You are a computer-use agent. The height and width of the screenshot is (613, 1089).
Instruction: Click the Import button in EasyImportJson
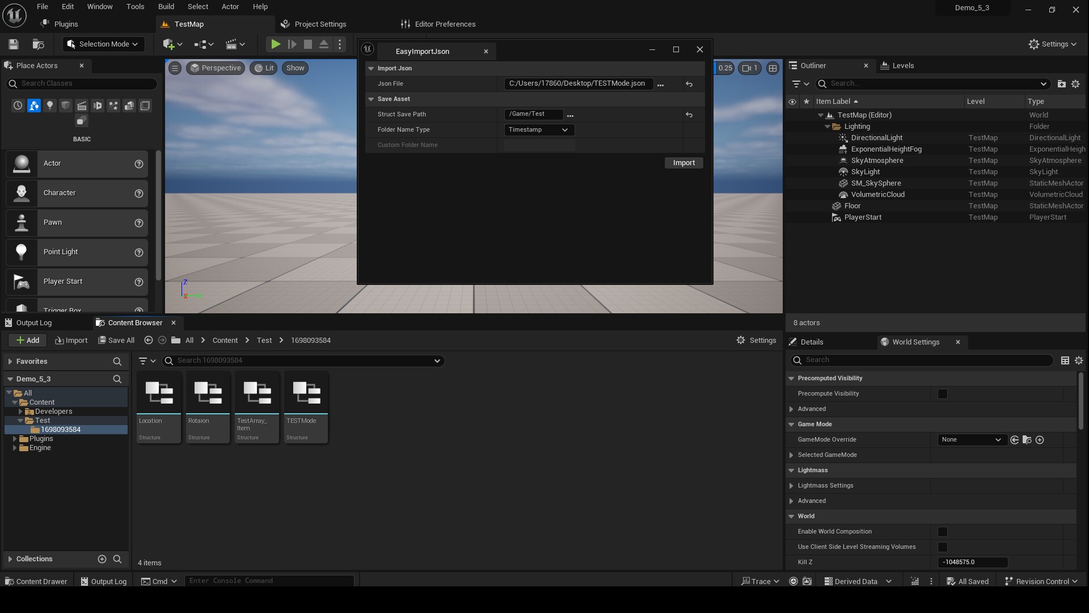point(683,163)
